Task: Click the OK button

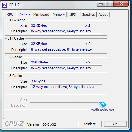Action: coord(115,124)
